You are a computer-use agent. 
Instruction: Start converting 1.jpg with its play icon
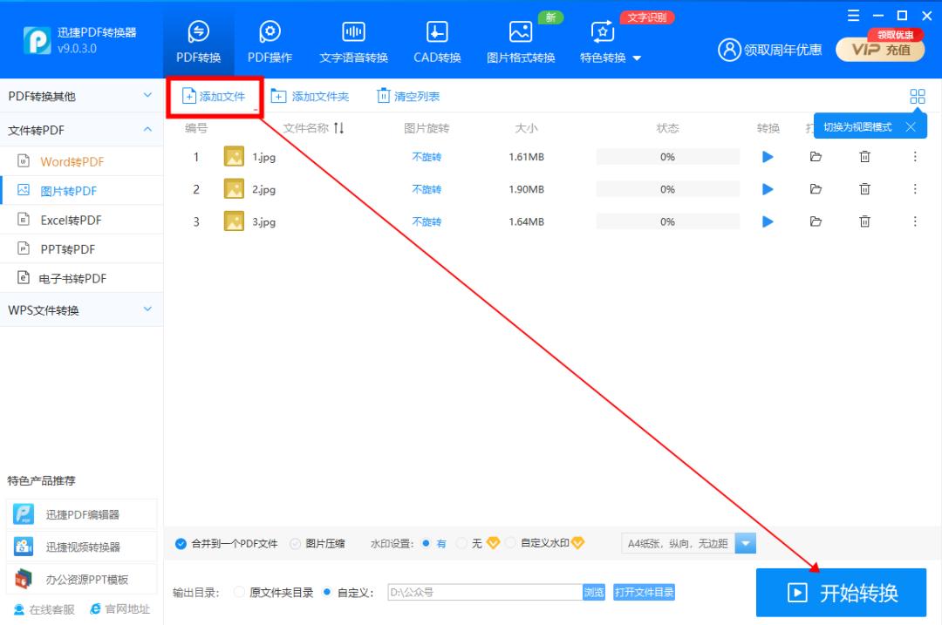coord(768,157)
